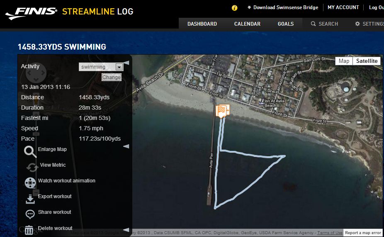Image resolution: width=384 pixels, height=237 pixels.
Task: Switch map to Satellite view
Action: click(x=367, y=61)
